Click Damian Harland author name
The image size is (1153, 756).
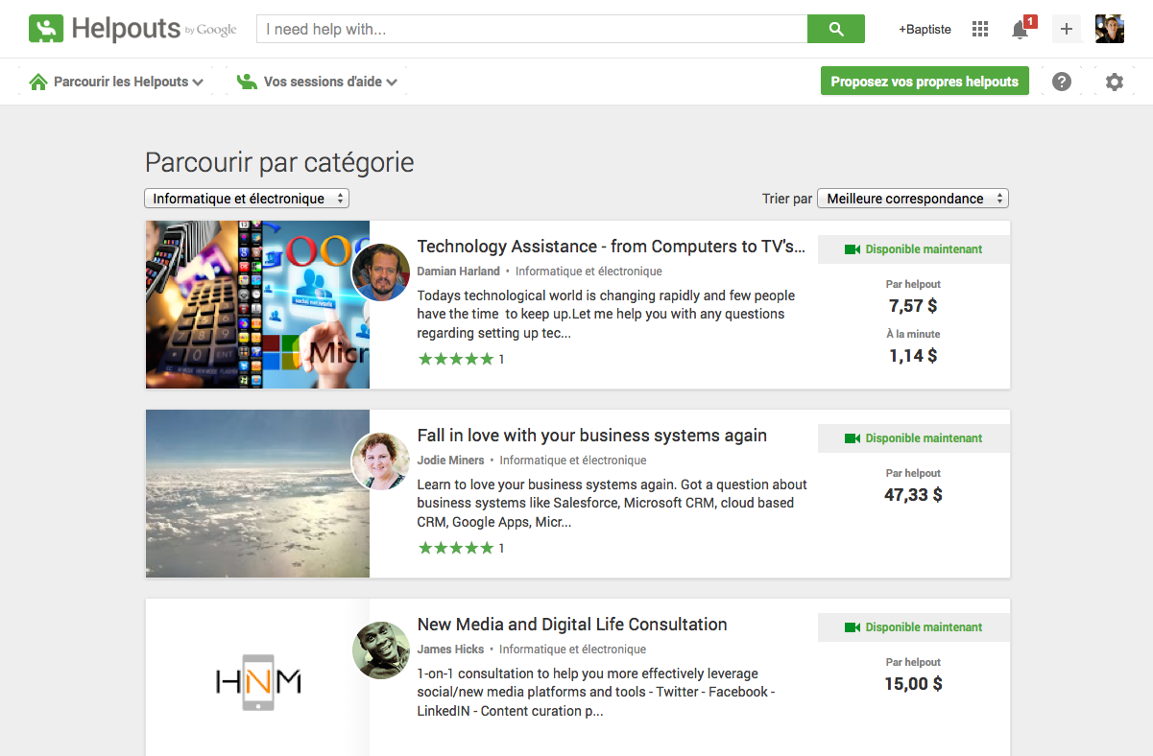pyautogui.click(x=459, y=272)
